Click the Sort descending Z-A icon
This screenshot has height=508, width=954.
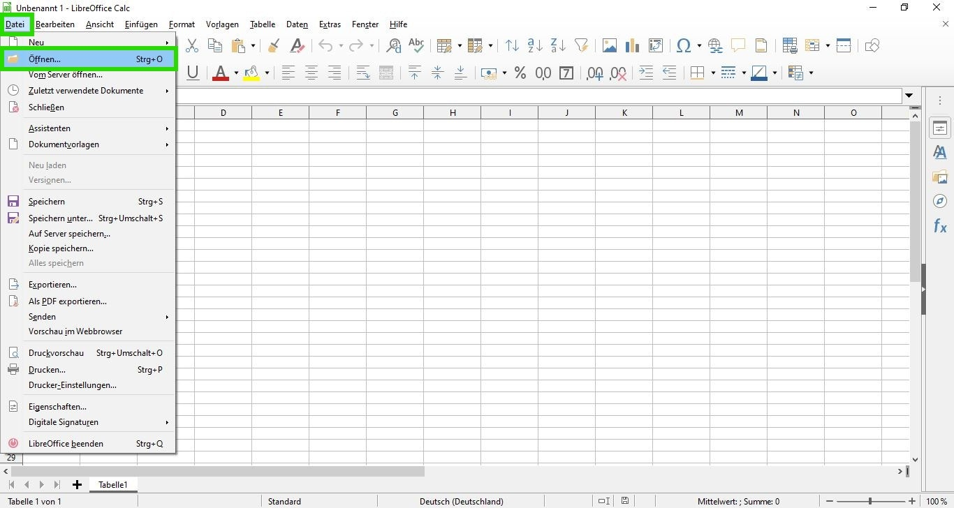coord(558,45)
